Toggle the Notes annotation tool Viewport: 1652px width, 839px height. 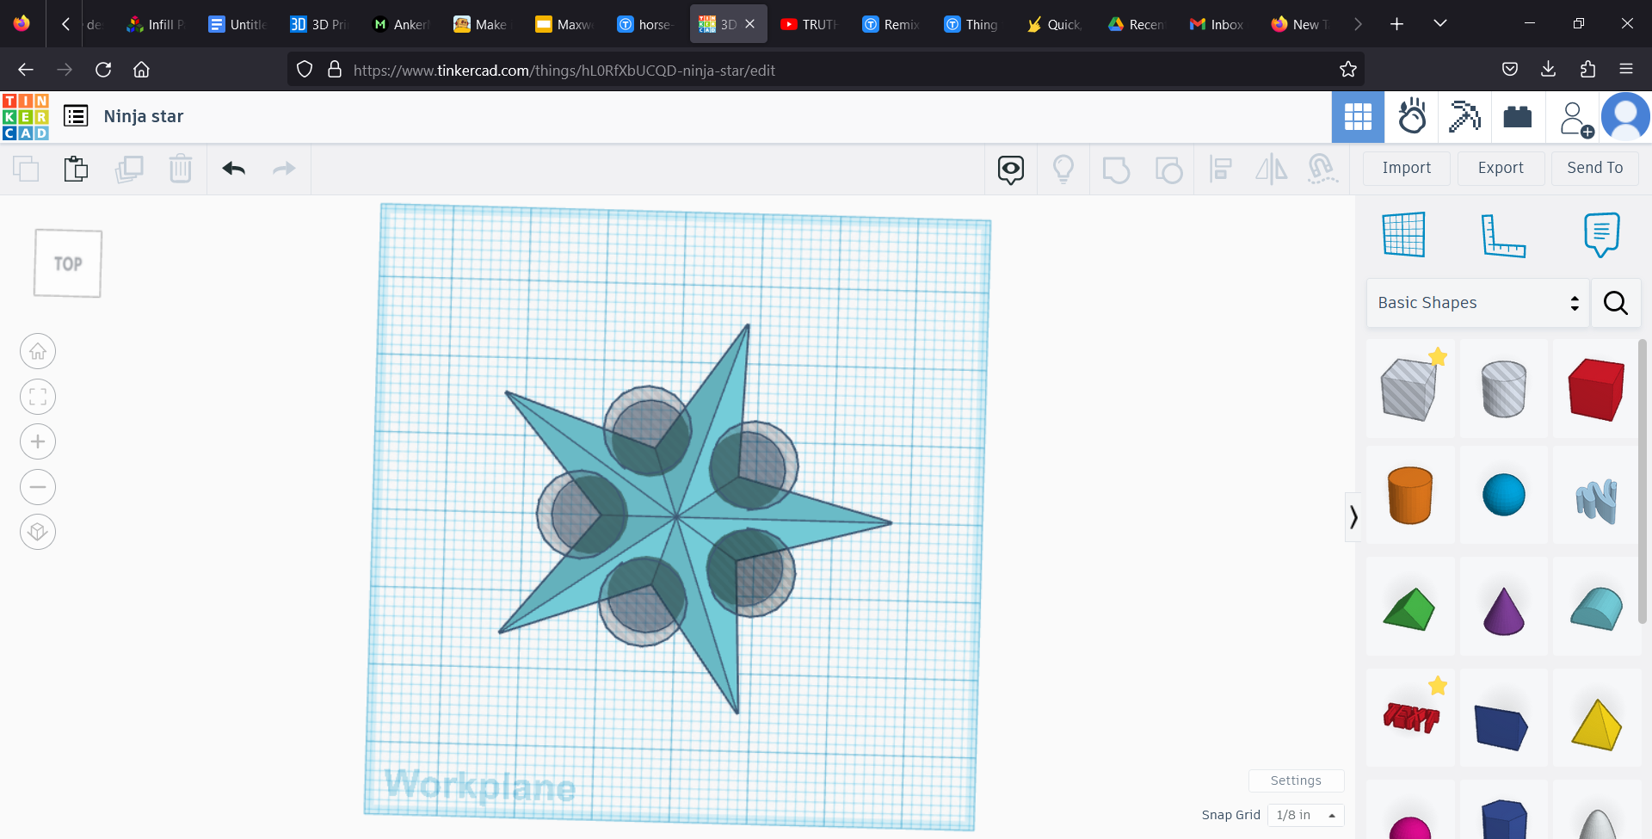1010,170
